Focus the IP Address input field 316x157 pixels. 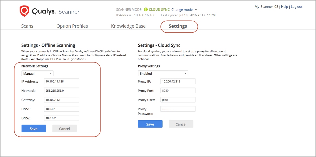(61, 81)
